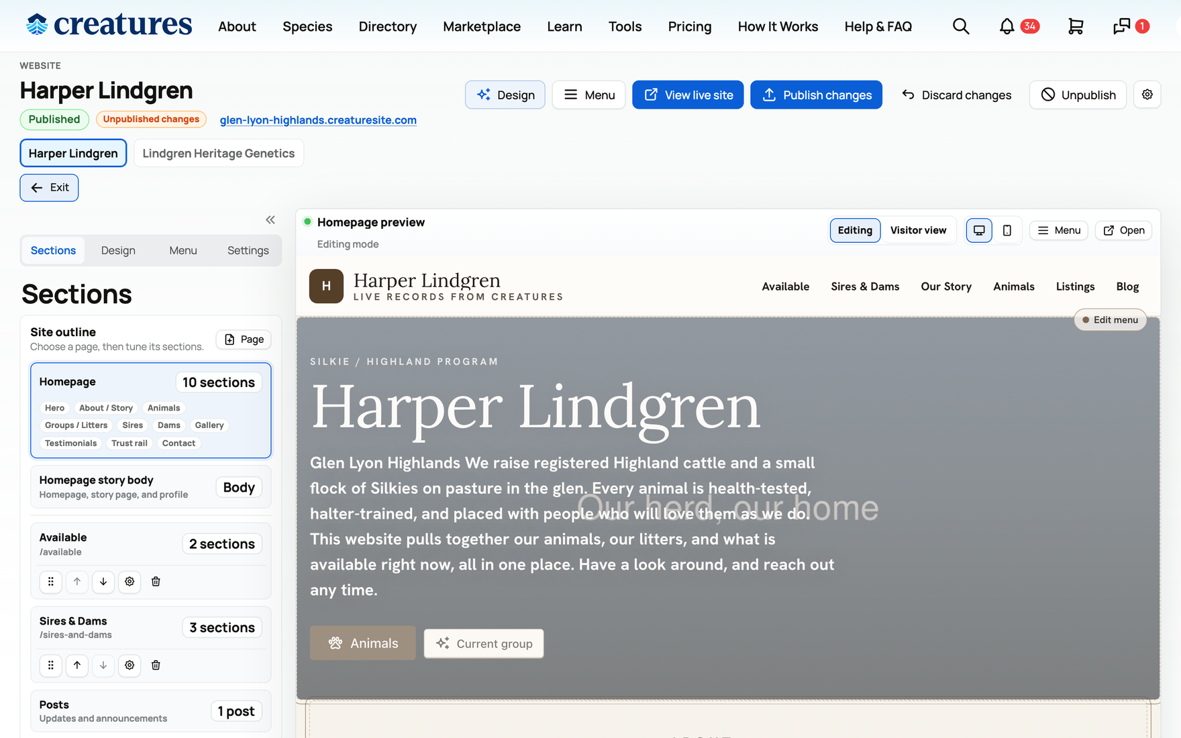Open messages chat icon
The width and height of the screenshot is (1181, 738).
[x=1131, y=26]
